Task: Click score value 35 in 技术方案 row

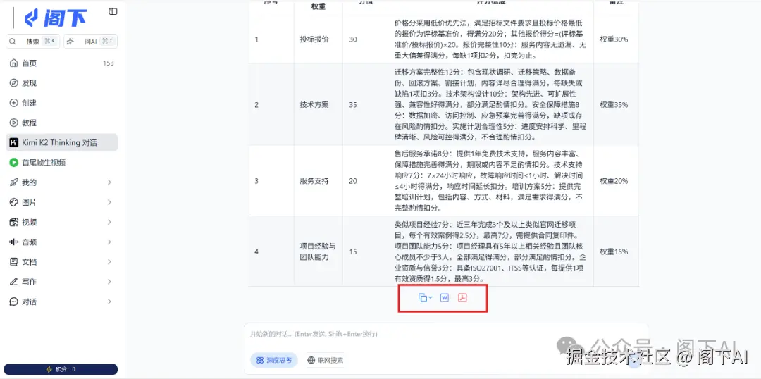Action: (x=353, y=104)
